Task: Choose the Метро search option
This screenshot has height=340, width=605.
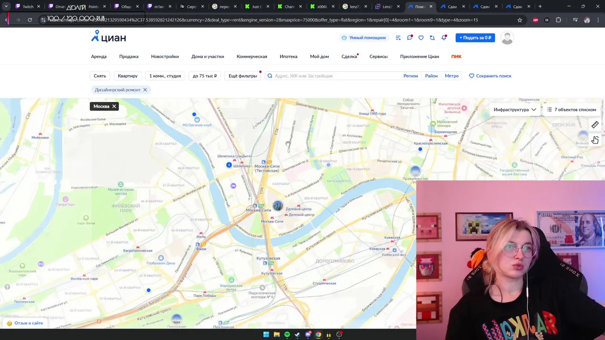Action: coord(451,76)
